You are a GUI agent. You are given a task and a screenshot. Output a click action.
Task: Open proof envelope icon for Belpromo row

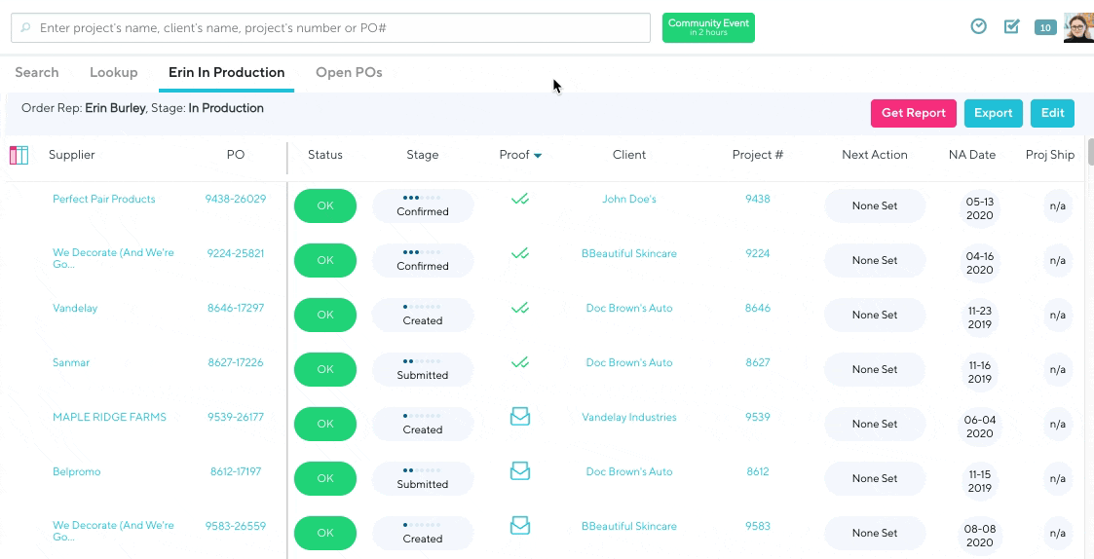pyautogui.click(x=520, y=471)
